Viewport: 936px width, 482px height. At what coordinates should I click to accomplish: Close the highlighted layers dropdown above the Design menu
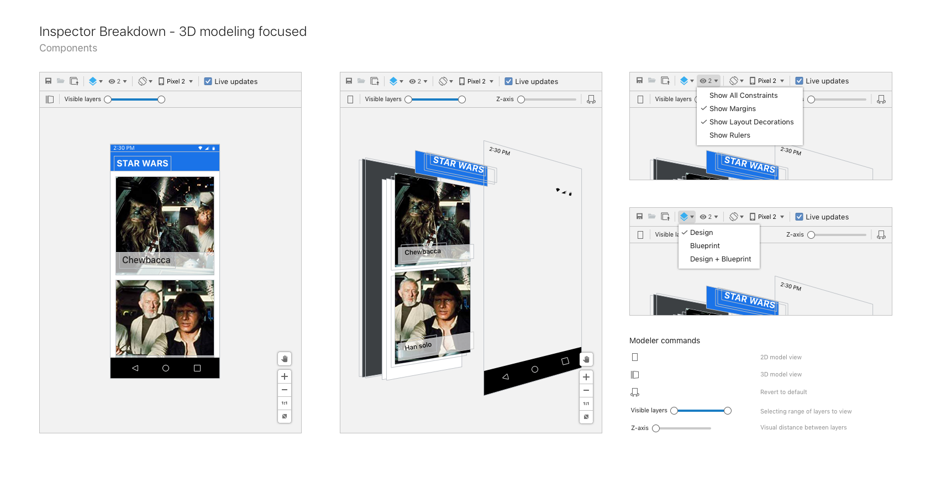687,217
